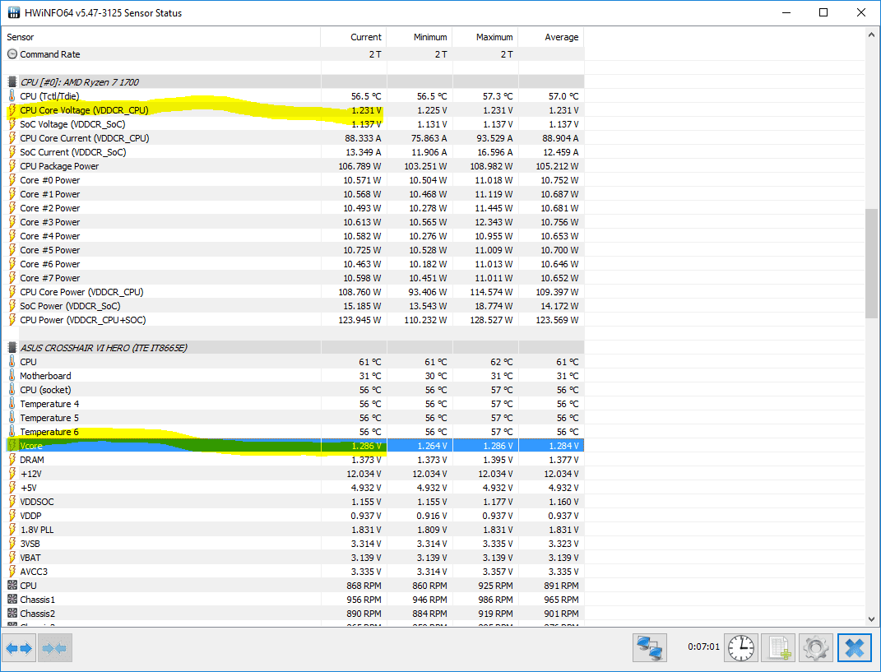Click the Minimum column header

coord(420,37)
